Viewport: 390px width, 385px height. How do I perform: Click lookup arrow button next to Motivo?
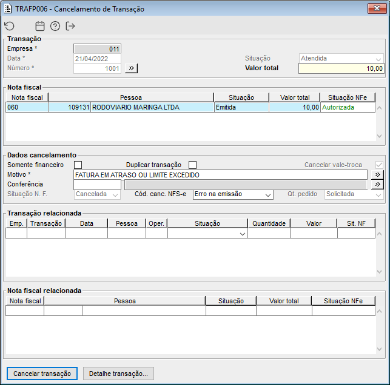pyautogui.click(x=377, y=175)
